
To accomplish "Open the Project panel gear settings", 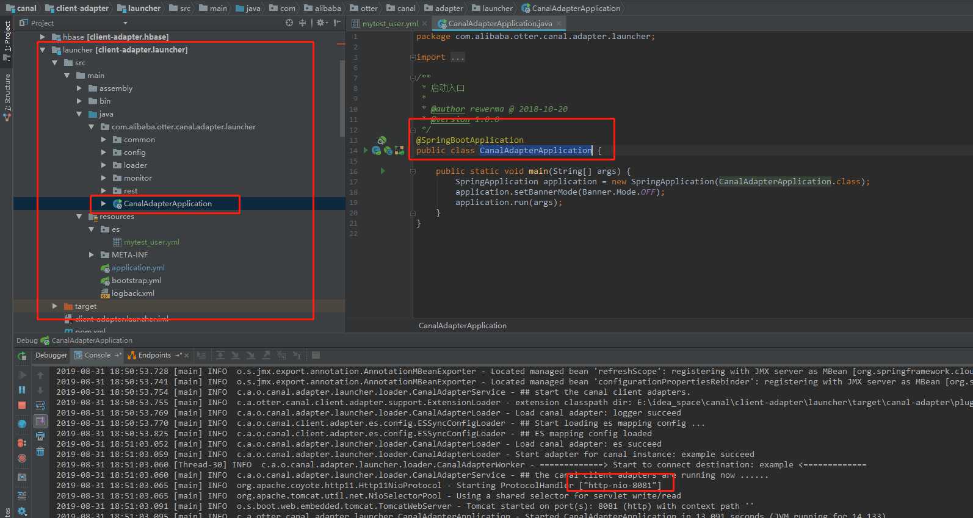I will [322, 23].
